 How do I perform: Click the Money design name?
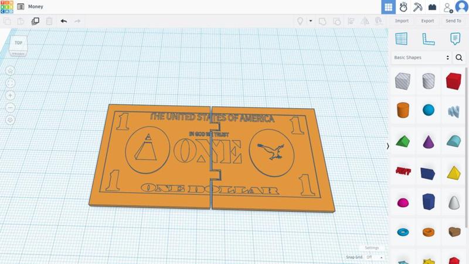click(36, 6)
